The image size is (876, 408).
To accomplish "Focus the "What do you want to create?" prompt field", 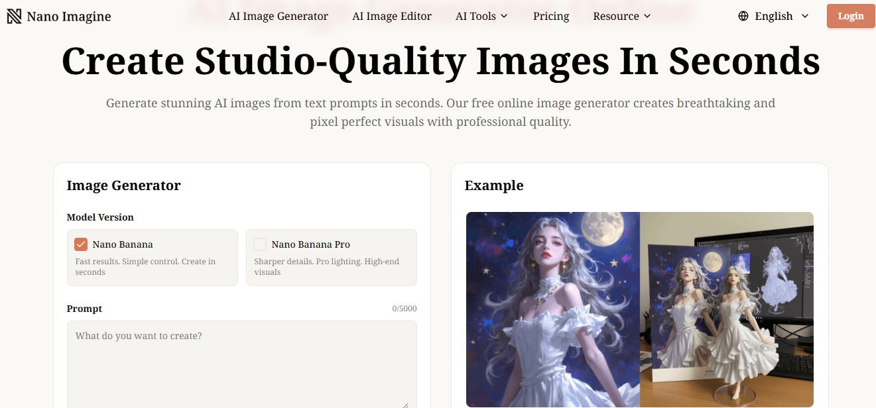I will click(x=241, y=364).
